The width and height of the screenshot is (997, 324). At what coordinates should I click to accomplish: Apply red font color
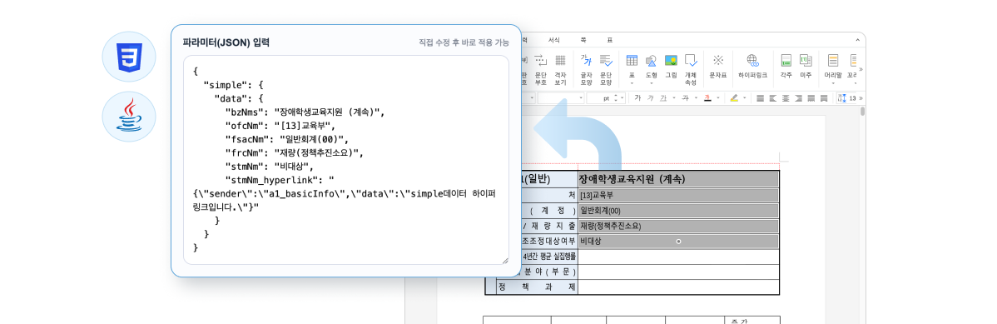tap(707, 98)
